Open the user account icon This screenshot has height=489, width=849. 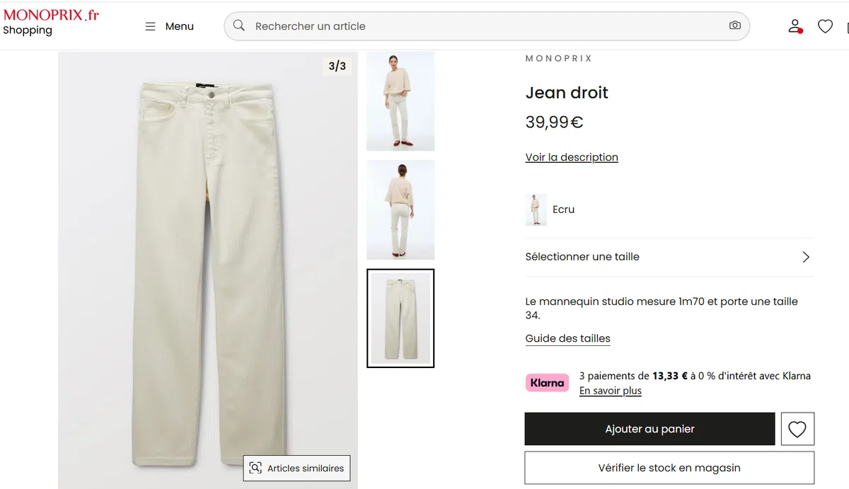795,26
